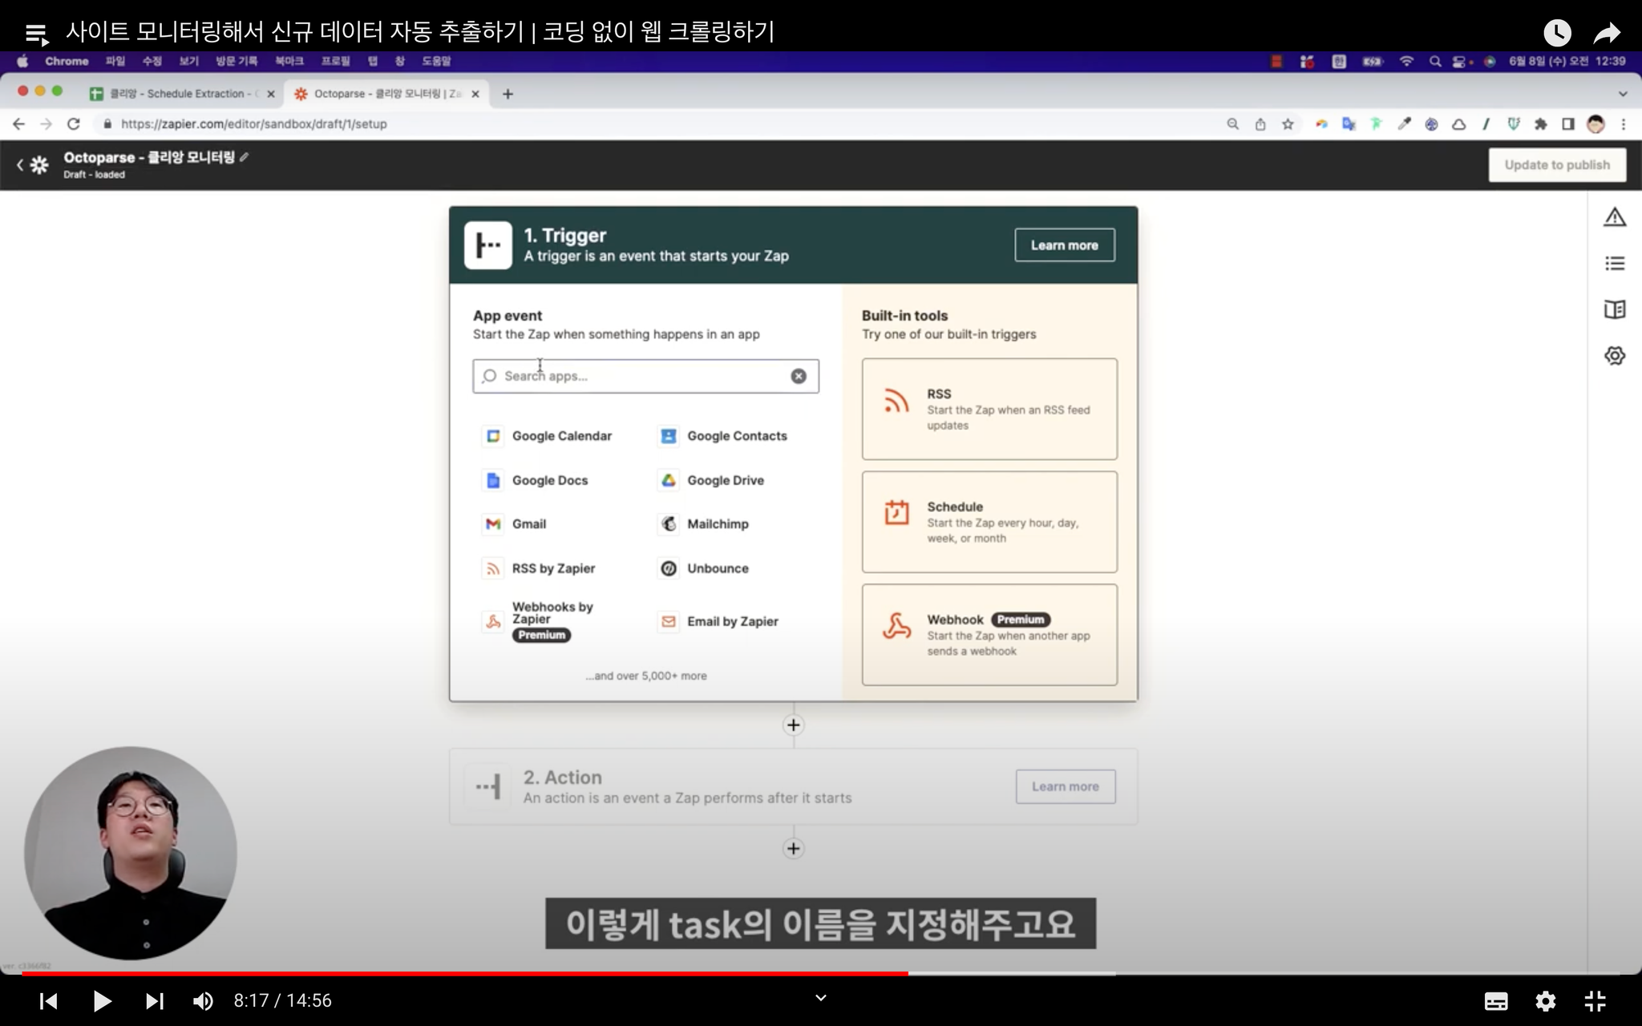Open Chrome three-dot menu
The height and width of the screenshot is (1026, 1642).
[1624, 124]
